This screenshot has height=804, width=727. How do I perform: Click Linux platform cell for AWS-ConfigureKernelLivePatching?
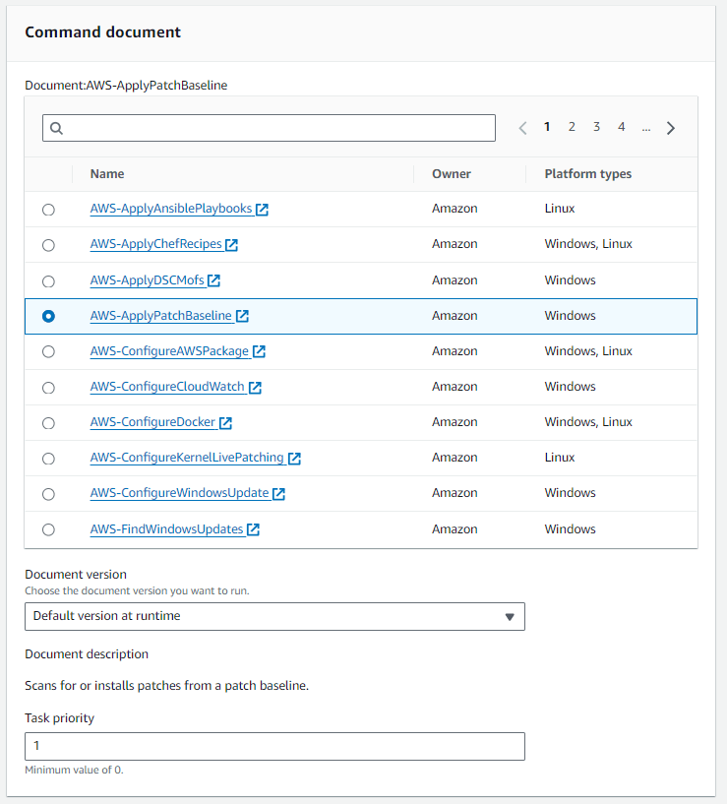pos(560,458)
